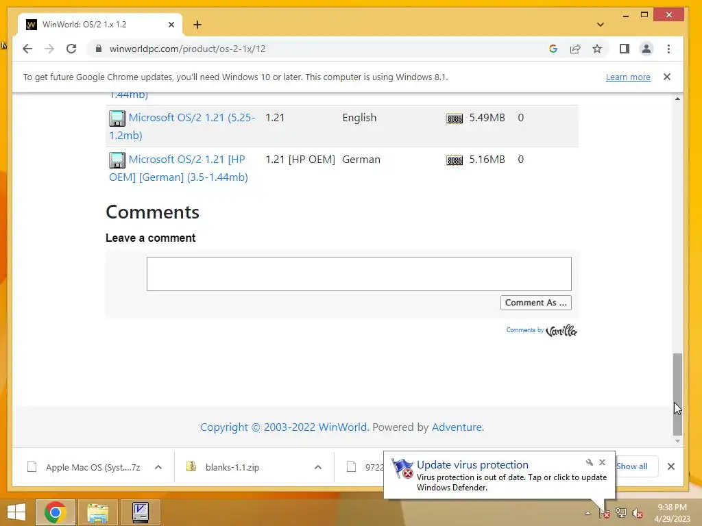This screenshot has height=526, width=702.
Task: Open the clock showing 9:38 PM
Action: coord(672,513)
